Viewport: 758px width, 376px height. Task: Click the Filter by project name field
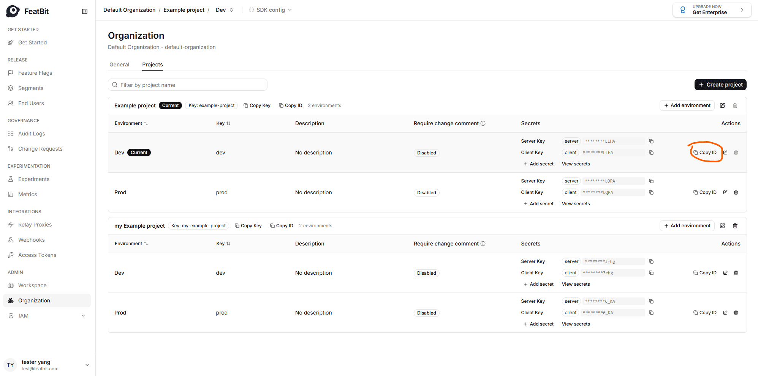(188, 85)
